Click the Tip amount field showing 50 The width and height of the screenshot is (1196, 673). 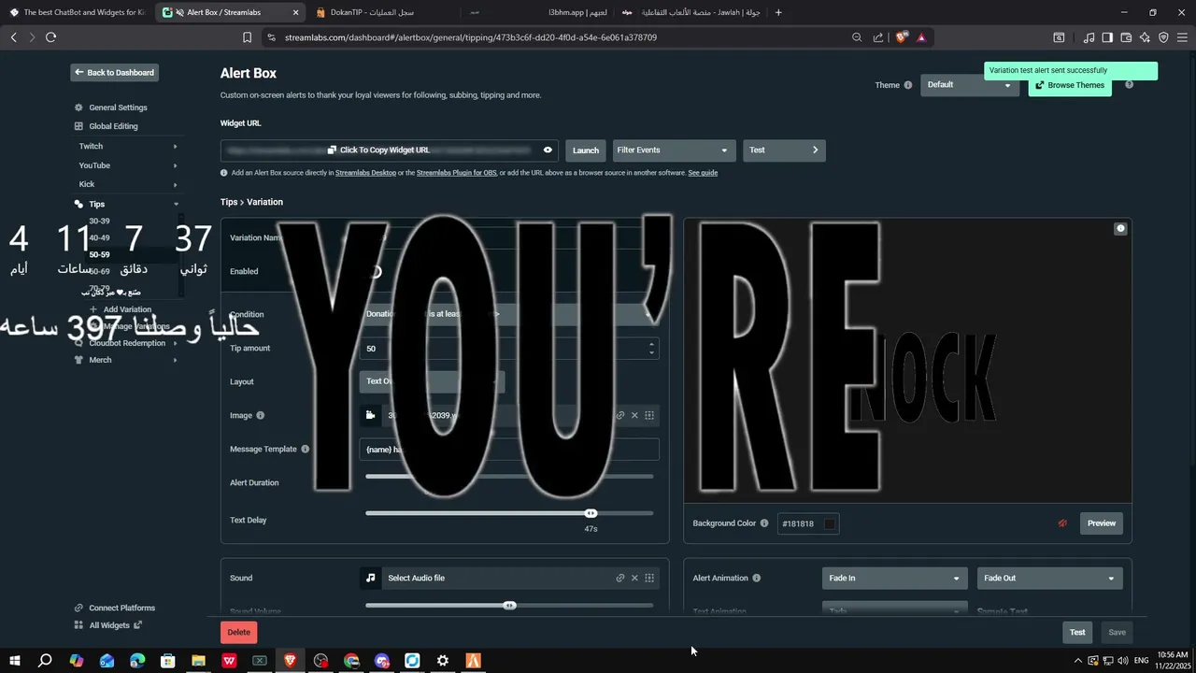(509, 349)
